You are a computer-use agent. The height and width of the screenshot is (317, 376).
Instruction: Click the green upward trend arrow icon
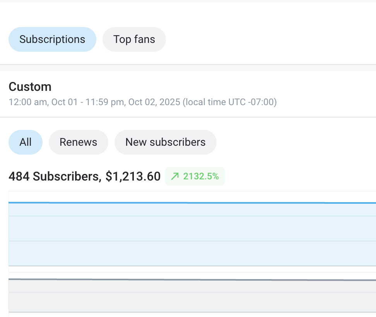point(174,176)
